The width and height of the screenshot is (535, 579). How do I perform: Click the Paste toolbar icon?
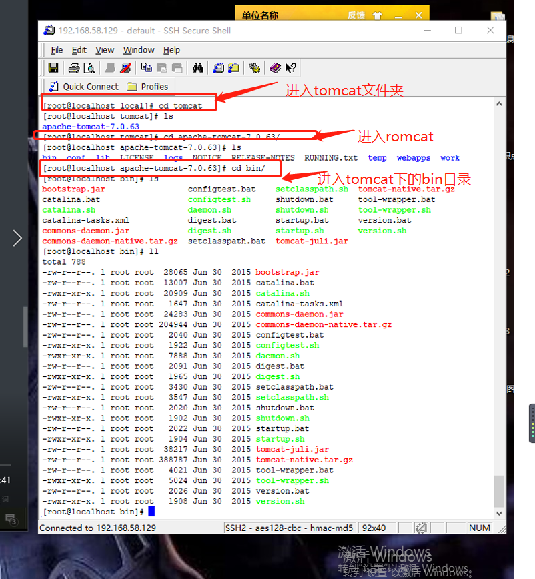click(x=161, y=68)
